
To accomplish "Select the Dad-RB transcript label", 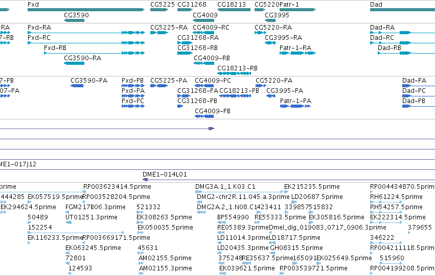I will pos(389,48).
